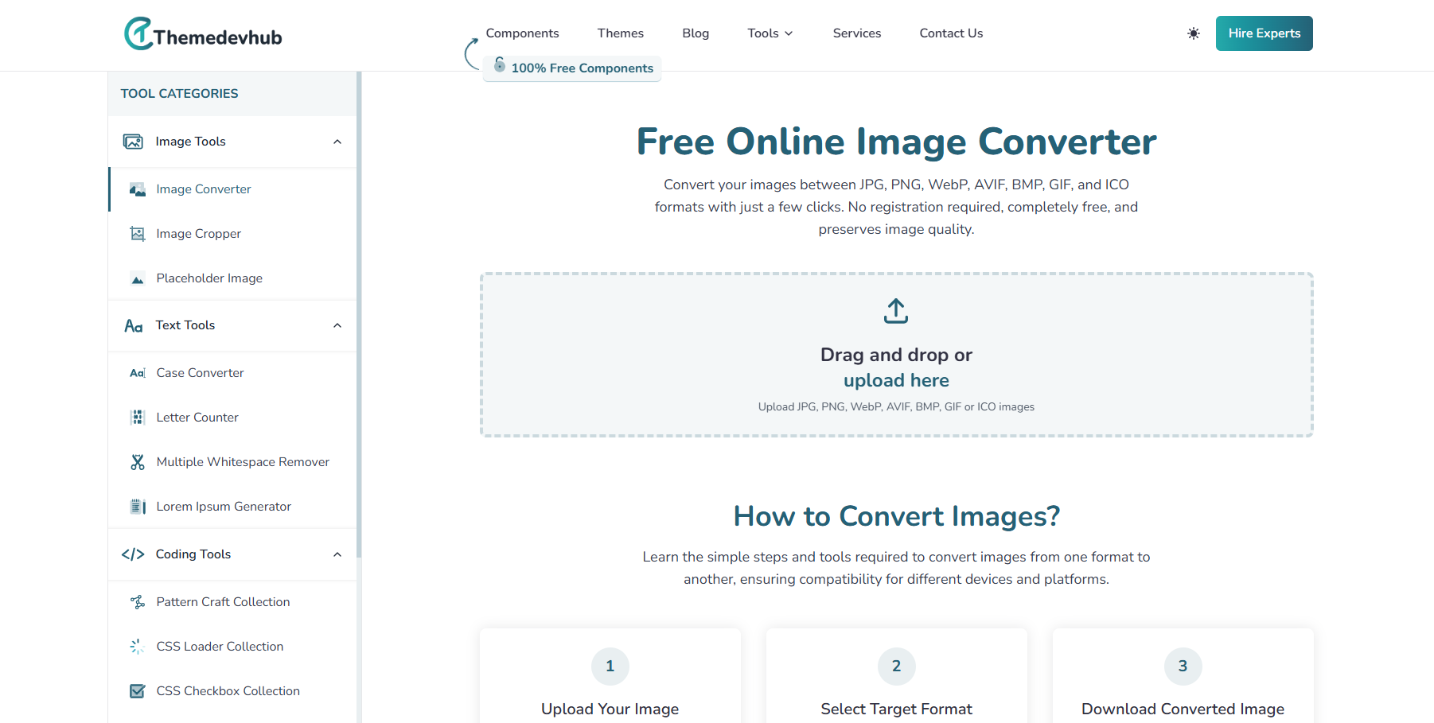Click the Themedevhub logo
The width and height of the screenshot is (1434, 723).
click(202, 33)
